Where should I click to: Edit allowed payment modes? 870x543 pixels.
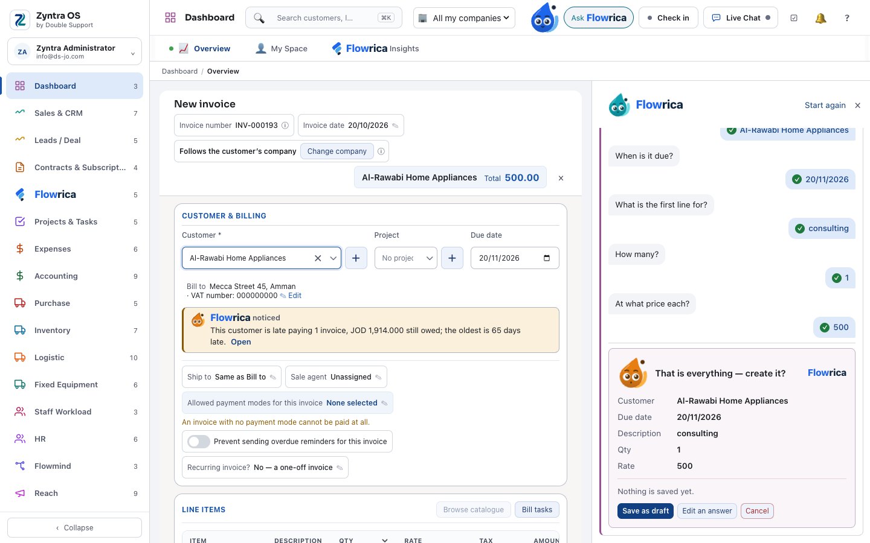click(384, 403)
